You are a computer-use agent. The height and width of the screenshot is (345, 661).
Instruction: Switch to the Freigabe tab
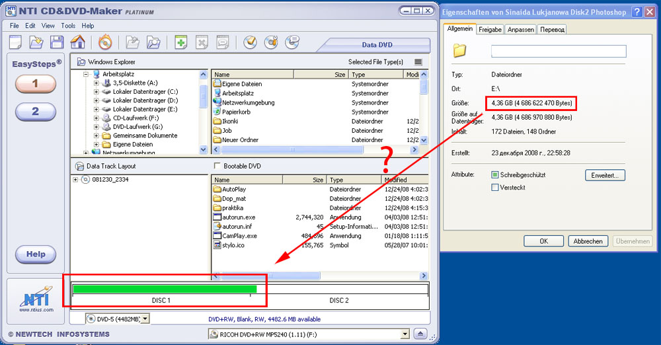pos(490,30)
